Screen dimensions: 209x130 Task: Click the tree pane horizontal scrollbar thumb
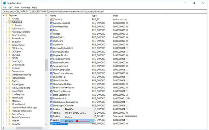coord(29,128)
